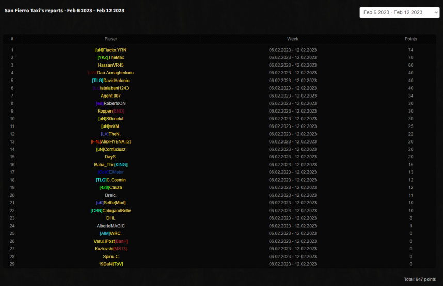The image size is (443, 286).
Task: Click the San Fierro Taxi's reports title
Action: click(x=65, y=10)
